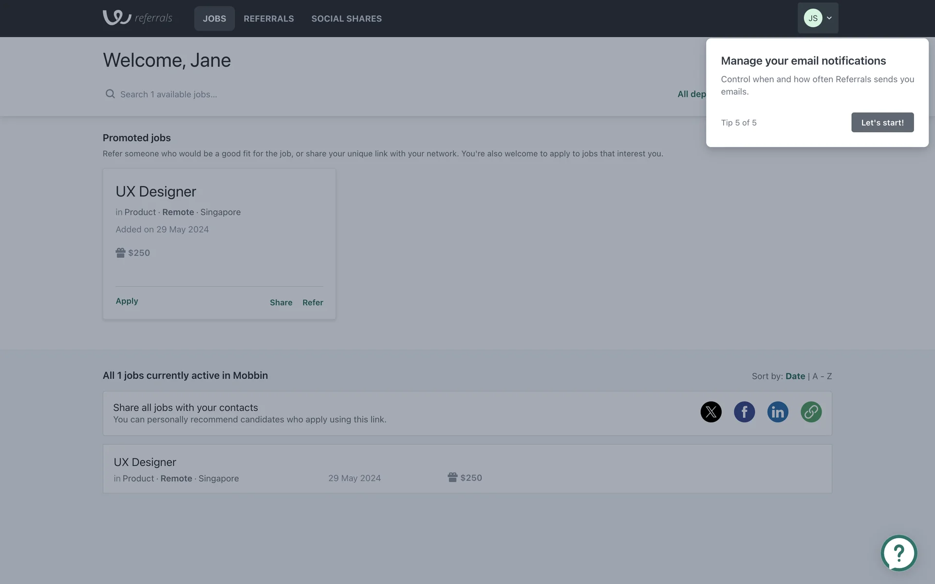Click the JS user avatar
Screen dimensions: 935x584
pyautogui.click(x=812, y=18)
